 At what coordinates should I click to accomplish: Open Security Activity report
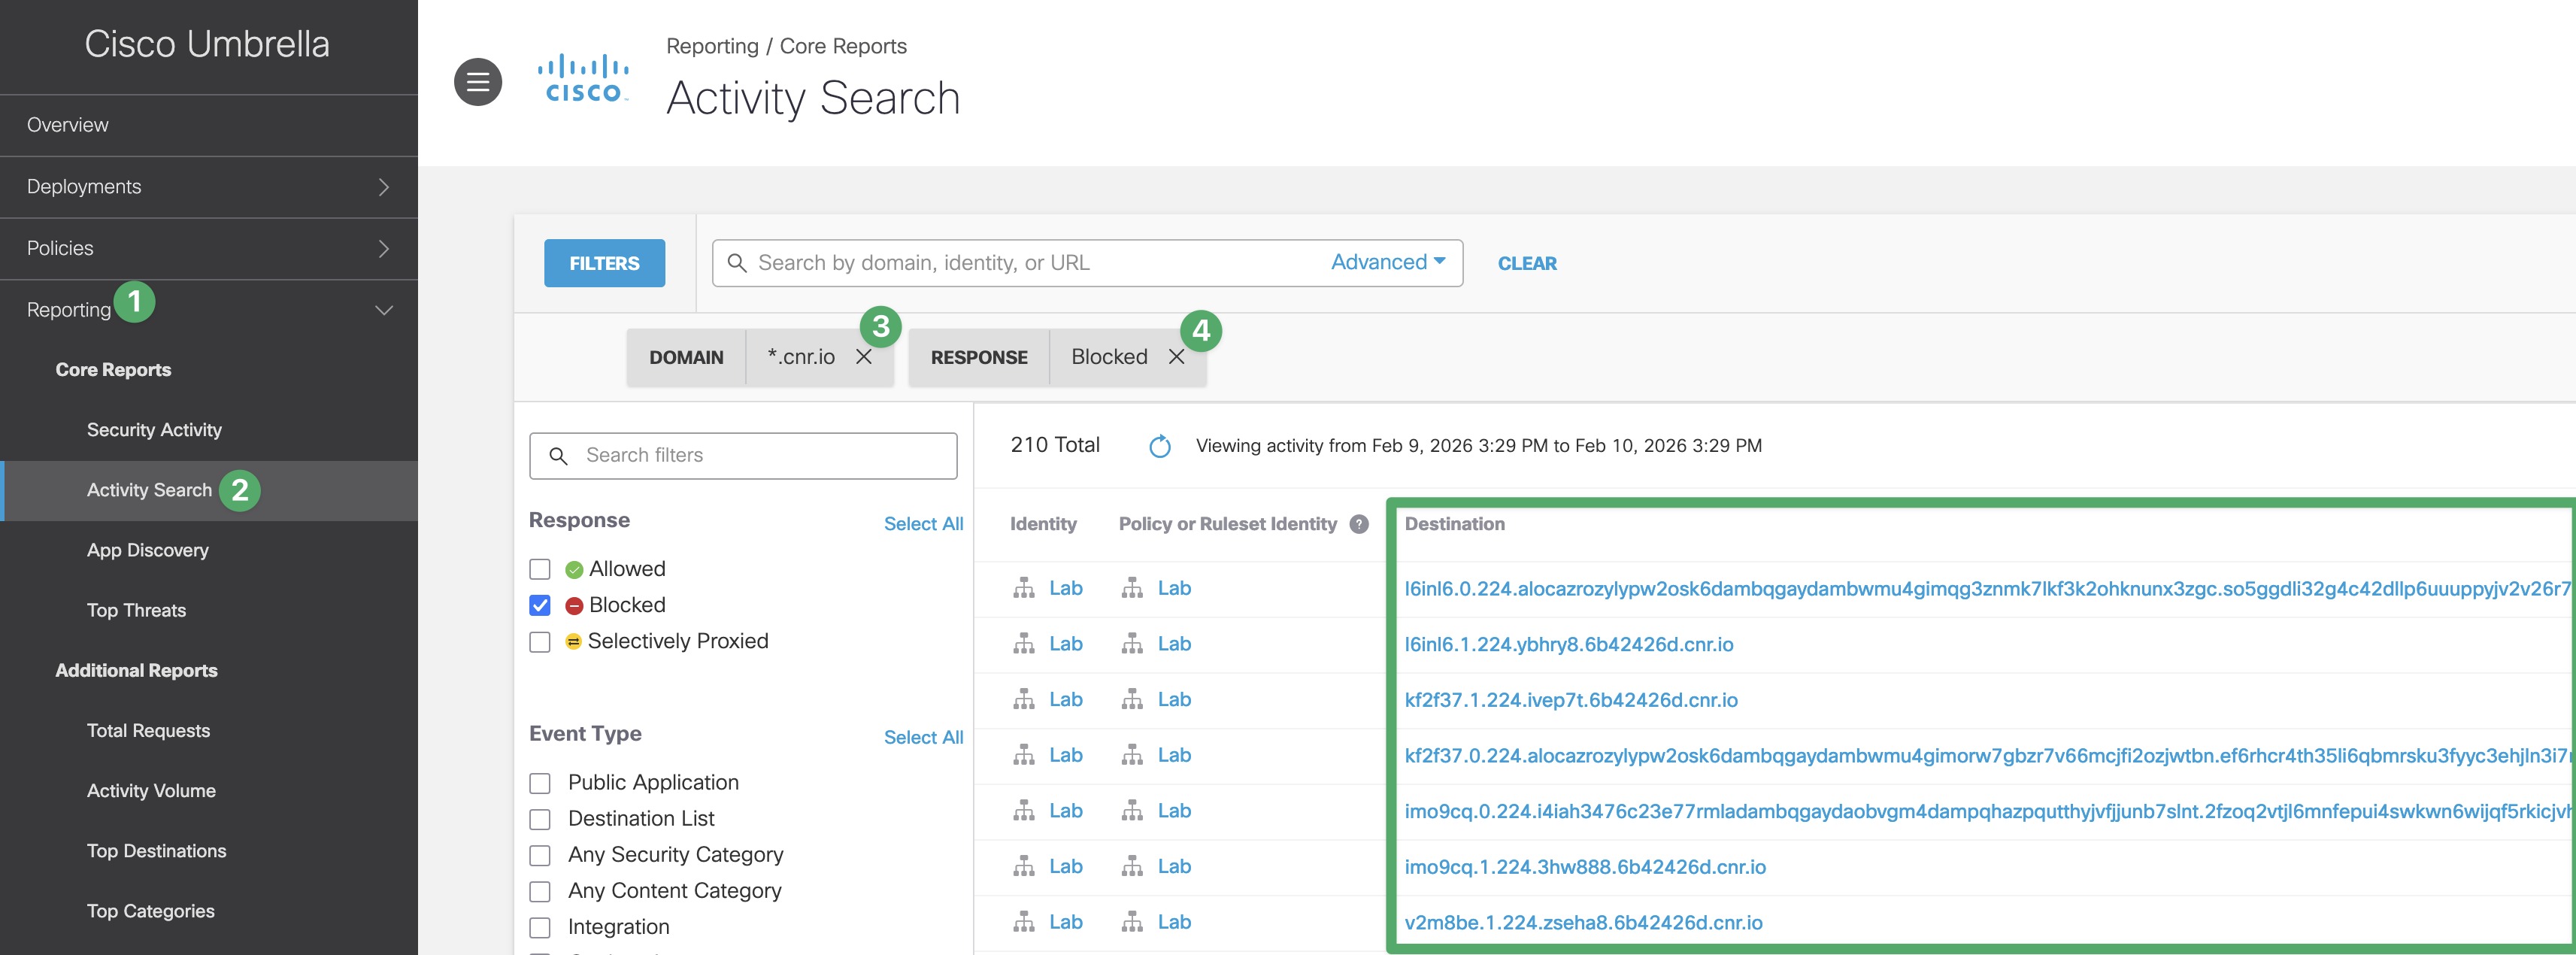(x=154, y=430)
